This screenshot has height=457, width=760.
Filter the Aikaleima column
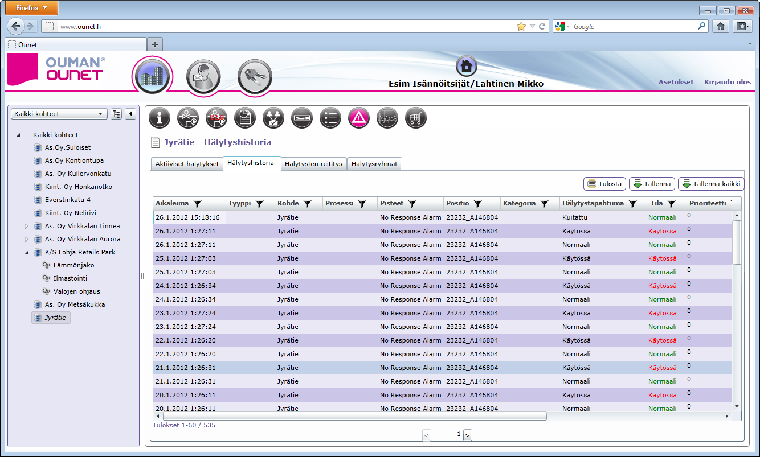(x=197, y=203)
